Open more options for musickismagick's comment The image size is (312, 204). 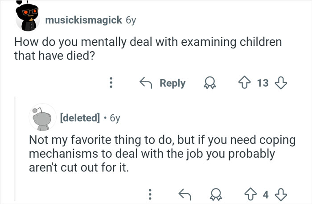pyautogui.click(x=111, y=83)
